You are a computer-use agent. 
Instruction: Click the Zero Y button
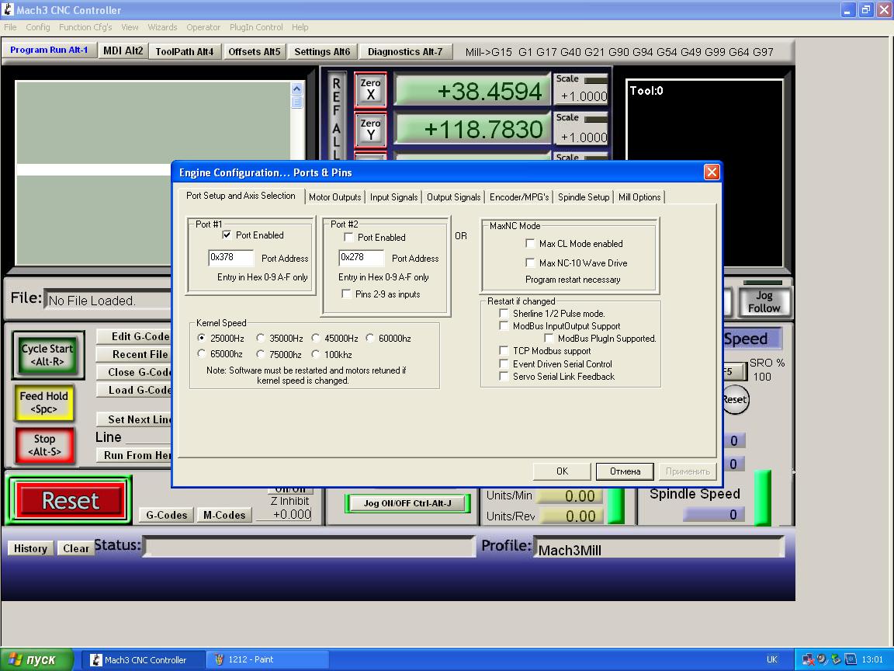click(x=371, y=130)
